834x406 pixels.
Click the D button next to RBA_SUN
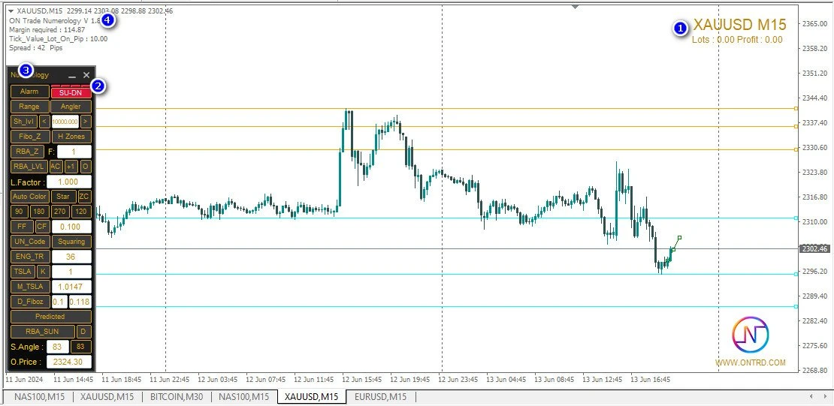pyautogui.click(x=84, y=332)
